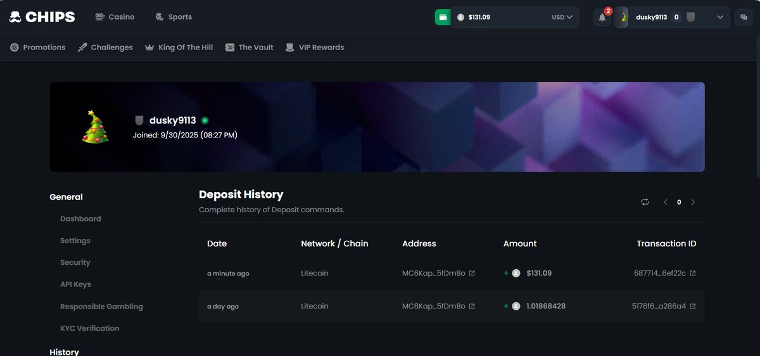Click the History sidebar heading
The image size is (760, 356).
click(x=65, y=352)
